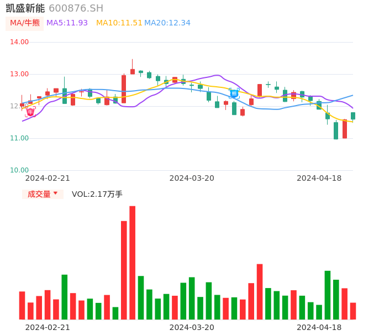Click the pink bull marker icon
This screenshot has width=379, height=335.
(x=30, y=112)
